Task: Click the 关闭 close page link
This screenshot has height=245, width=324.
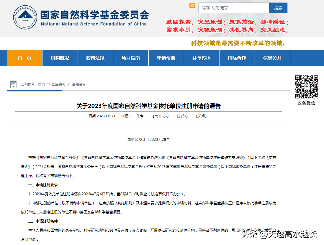Action: (201, 116)
